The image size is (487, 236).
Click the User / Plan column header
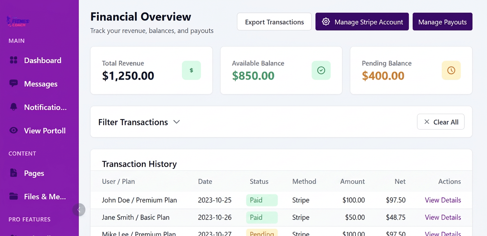(x=118, y=182)
